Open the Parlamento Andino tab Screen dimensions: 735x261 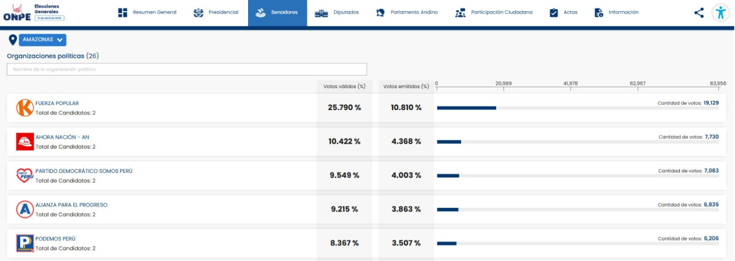[x=407, y=12]
